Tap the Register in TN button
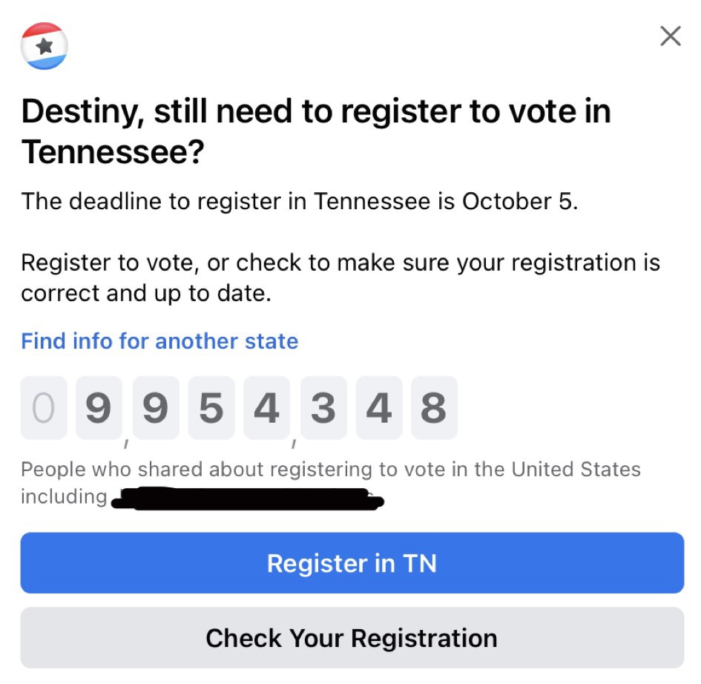 352,563
